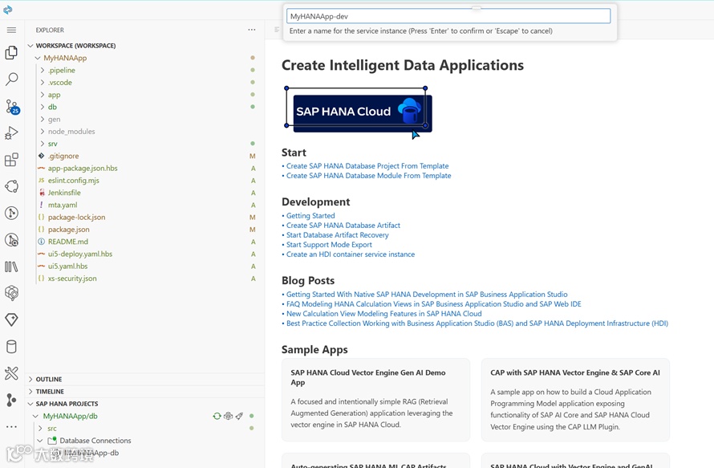The height and width of the screenshot is (468, 714).
Task: Expand the node_modules folder
Action: pyautogui.click(x=43, y=131)
